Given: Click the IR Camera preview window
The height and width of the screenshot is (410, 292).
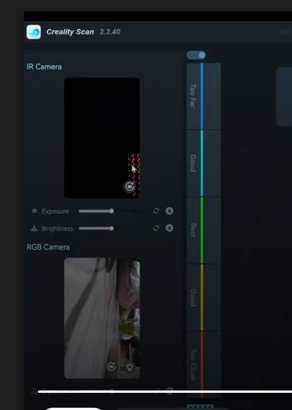Looking at the screenshot, I should click(102, 138).
